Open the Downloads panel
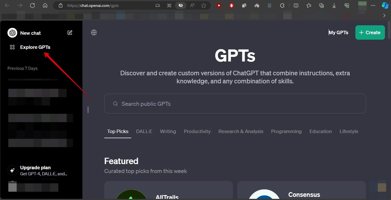This screenshot has height=200, width=391. tap(334, 5)
